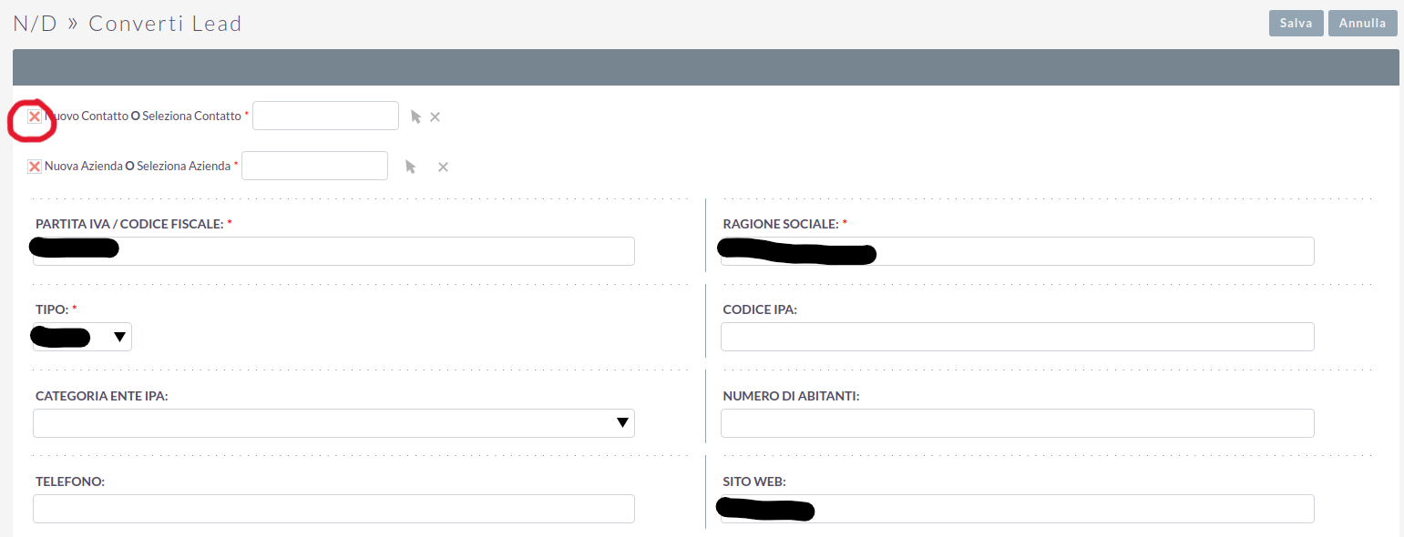
Task: Open the N/D breadcrumb link
Action: point(35,24)
